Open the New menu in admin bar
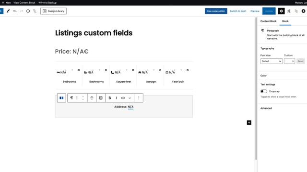Viewport: 307px width, 172px height. point(6,3)
